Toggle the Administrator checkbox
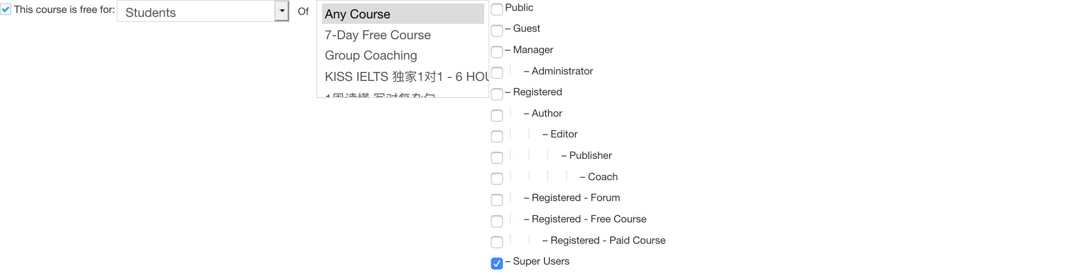Screen dimensions: 1073x275 pyautogui.click(x=497, y=73)
